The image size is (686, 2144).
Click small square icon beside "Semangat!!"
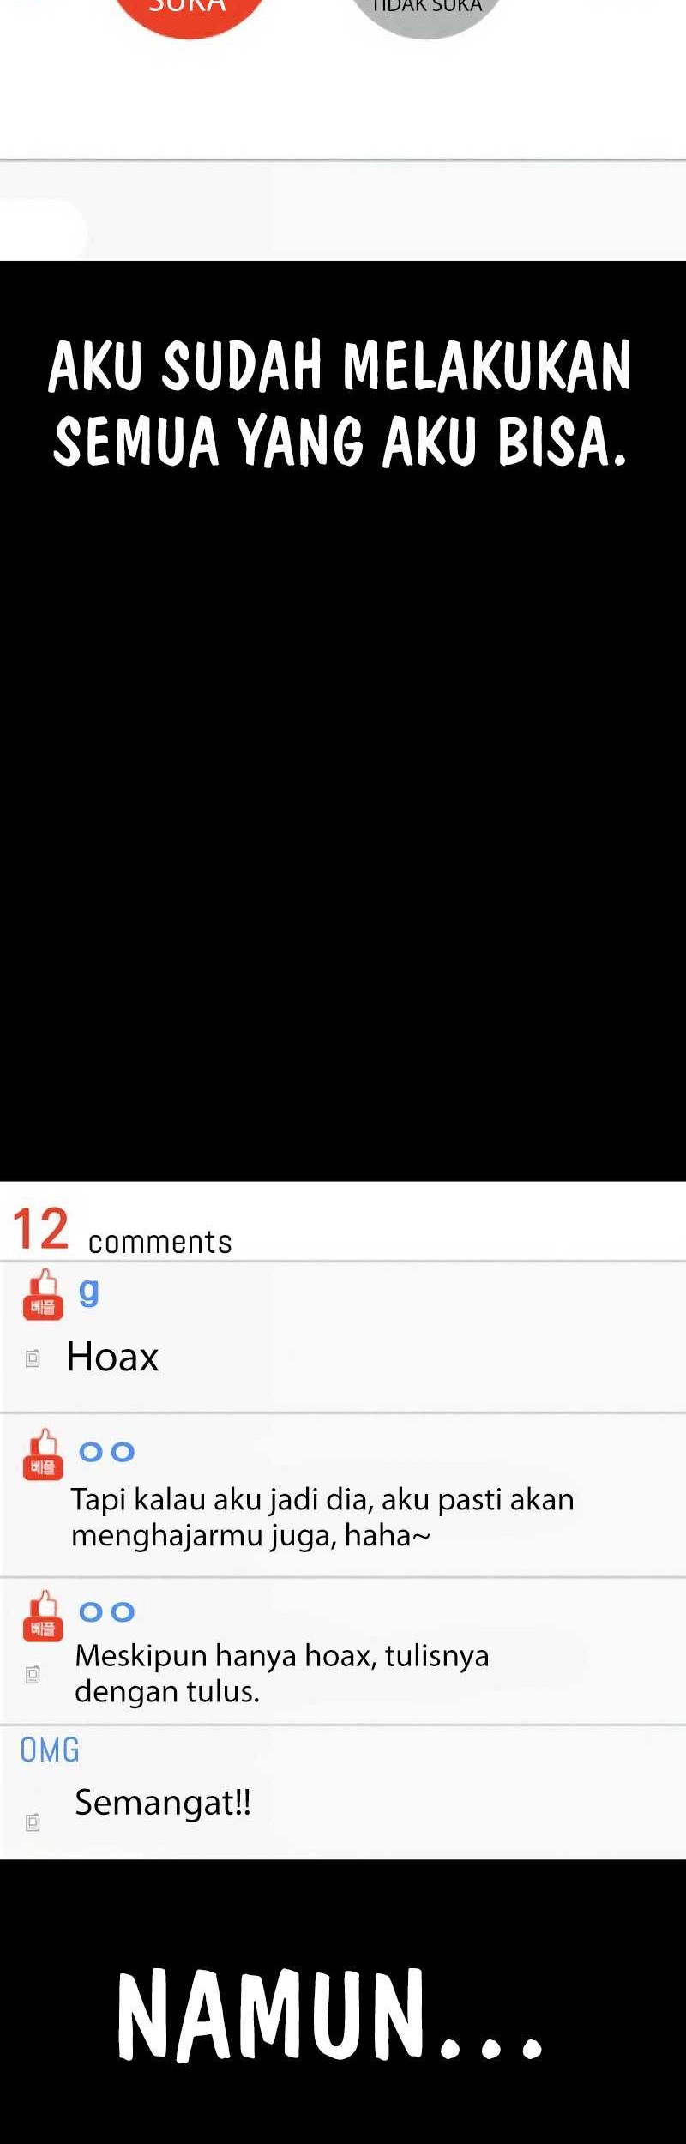coord(33,1822)
